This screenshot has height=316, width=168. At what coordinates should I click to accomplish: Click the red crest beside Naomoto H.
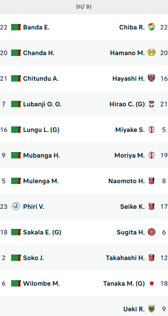(x=151, y=181)
